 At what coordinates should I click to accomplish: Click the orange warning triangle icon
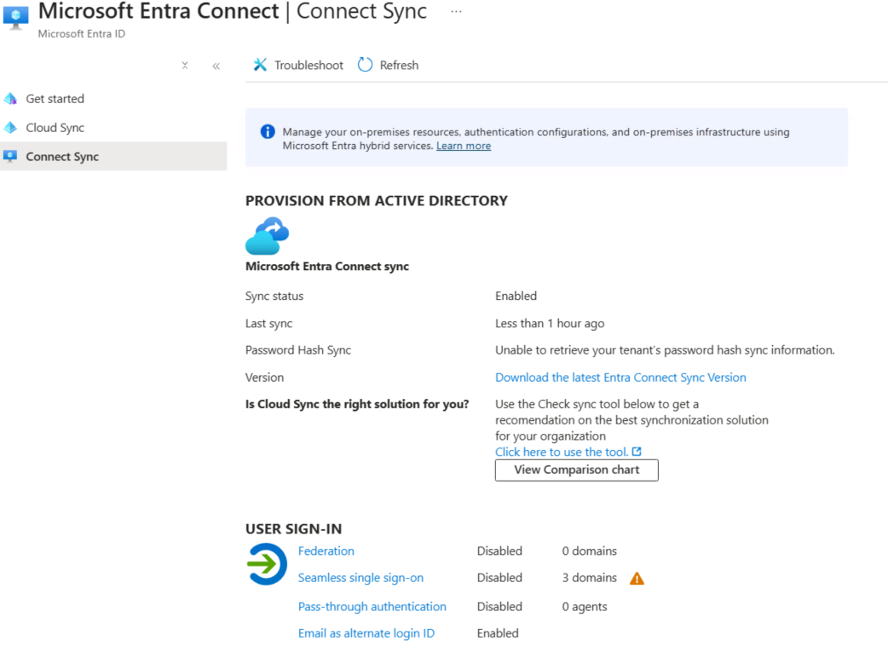(x=637, y=579)
